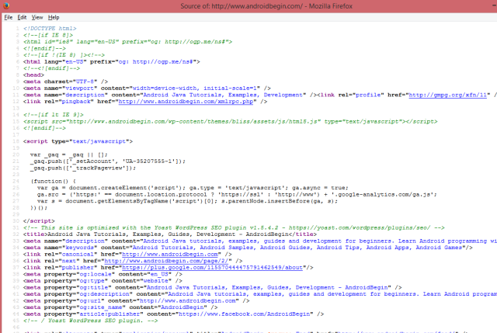The width and height of the screenshot is (497, 333).
Task: Open the View menu
Action: [x=37, y=17]
